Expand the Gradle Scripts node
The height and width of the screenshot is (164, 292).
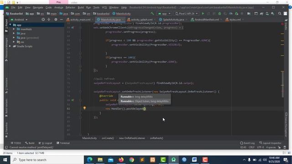10,46
